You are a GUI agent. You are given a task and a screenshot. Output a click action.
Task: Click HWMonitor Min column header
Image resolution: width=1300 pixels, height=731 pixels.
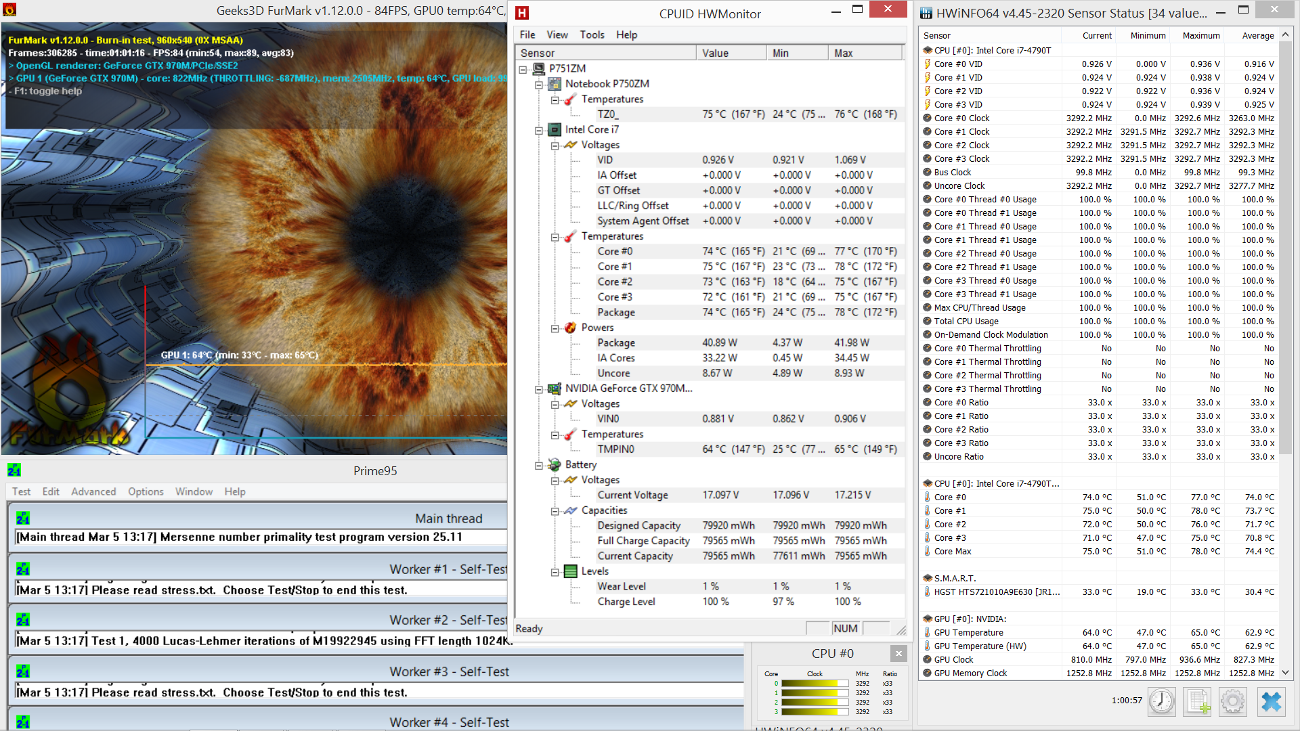click(x=798, y=53)
